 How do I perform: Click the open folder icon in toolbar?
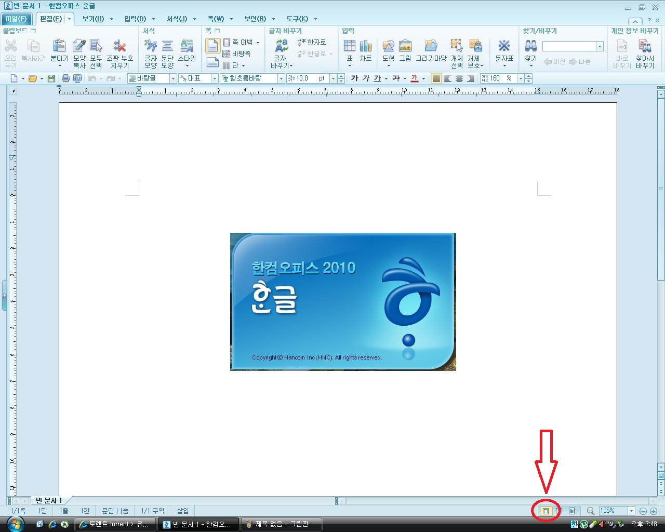(x=32, y=78)
